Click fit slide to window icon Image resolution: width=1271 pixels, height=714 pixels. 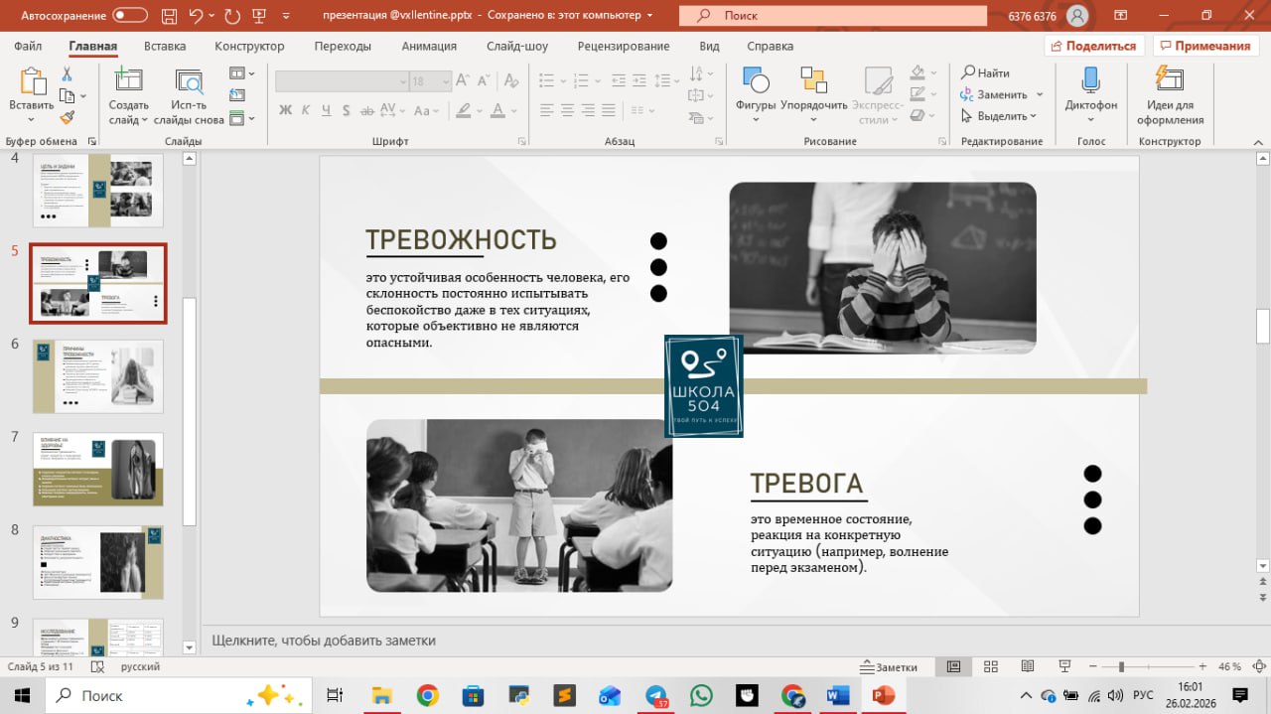coord(1259,666)
